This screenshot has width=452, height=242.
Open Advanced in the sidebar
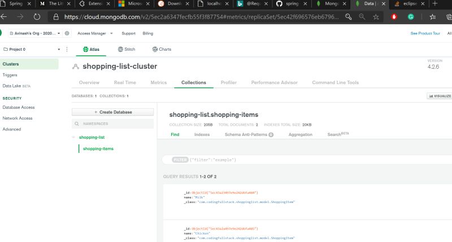coord(11,129)
